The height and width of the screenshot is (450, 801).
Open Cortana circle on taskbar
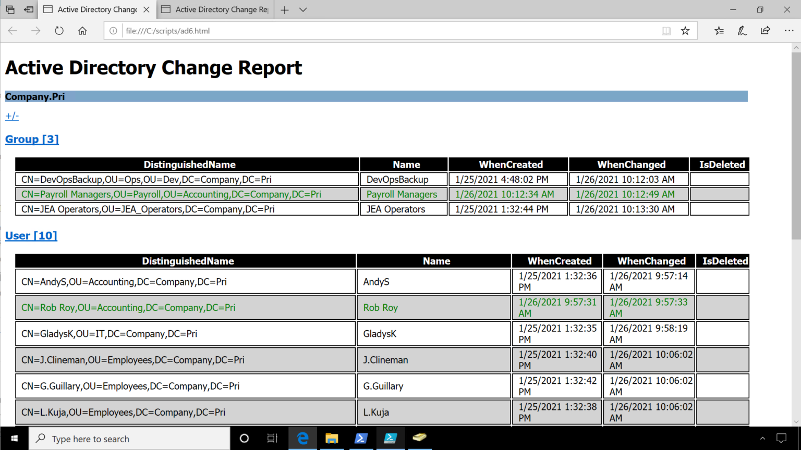[x=244, y=439]
